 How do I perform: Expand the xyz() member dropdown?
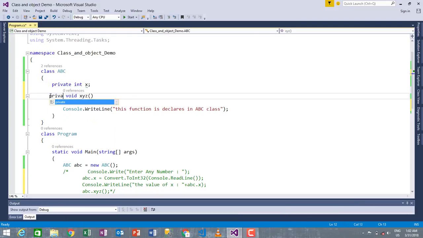click(413, 31)
